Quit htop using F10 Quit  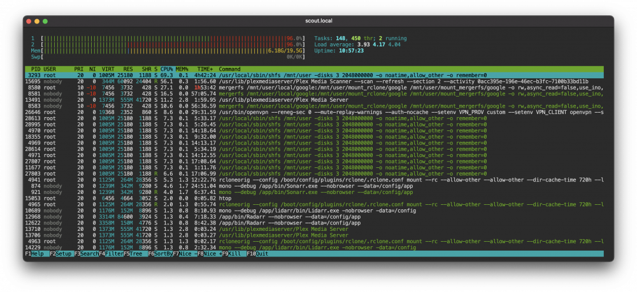pos(257,254)
